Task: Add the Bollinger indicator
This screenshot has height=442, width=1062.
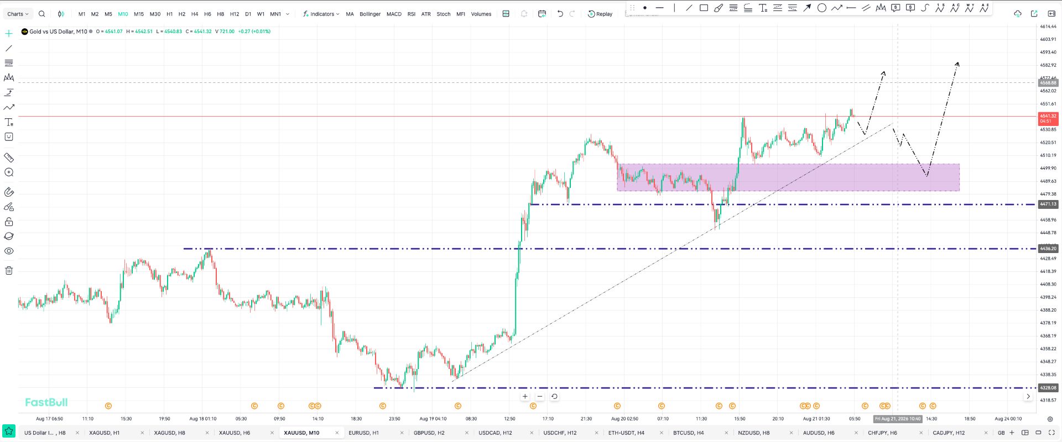Action: [370, 14]
